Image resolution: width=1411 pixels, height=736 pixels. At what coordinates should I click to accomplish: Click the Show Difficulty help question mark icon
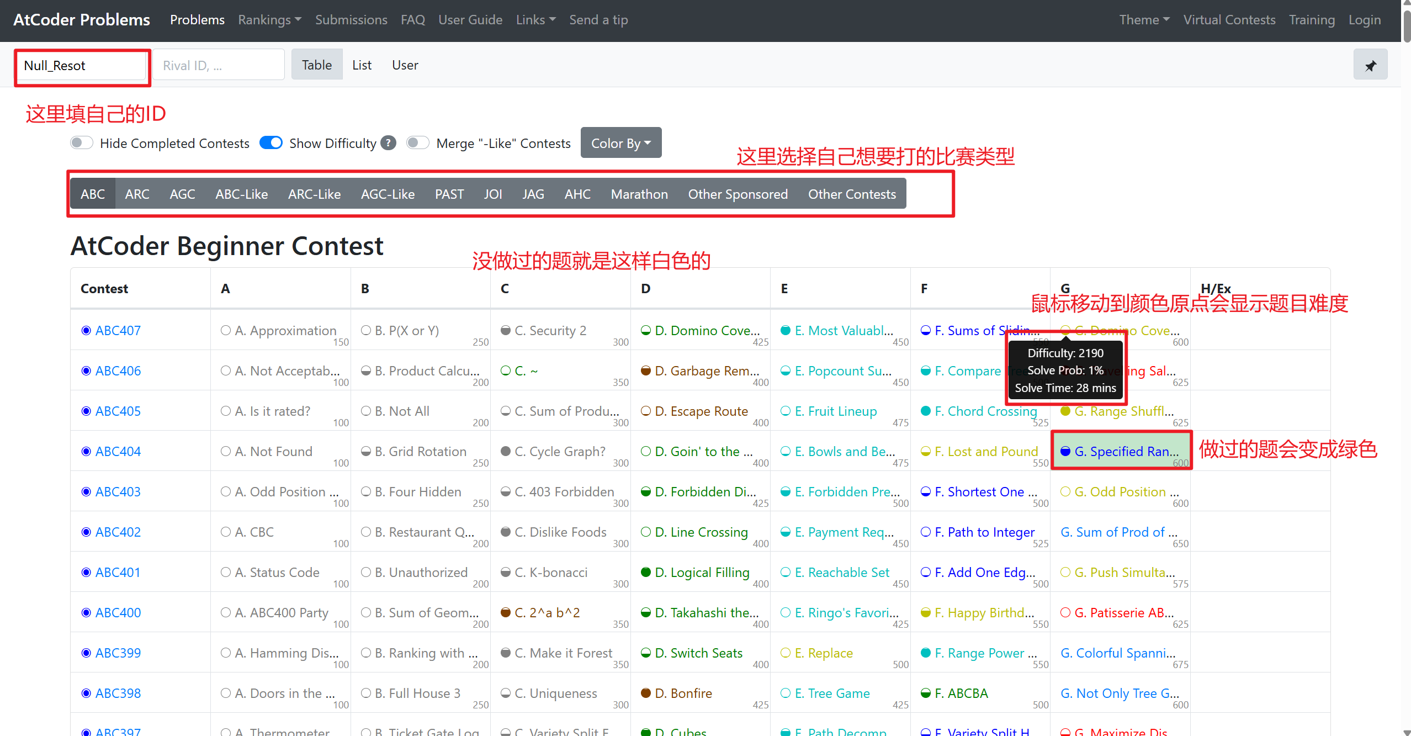389,143
